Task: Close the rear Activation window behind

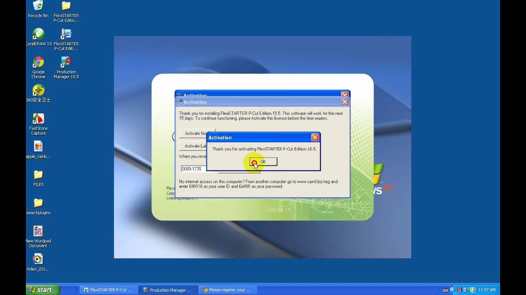Action: (x=345, y=94)
